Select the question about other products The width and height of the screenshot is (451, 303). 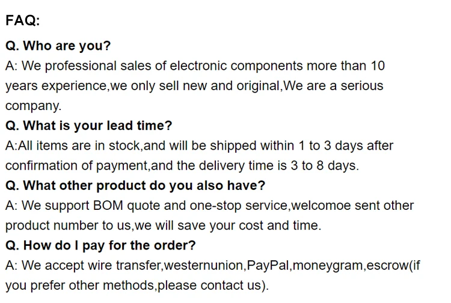click(135, 185)
